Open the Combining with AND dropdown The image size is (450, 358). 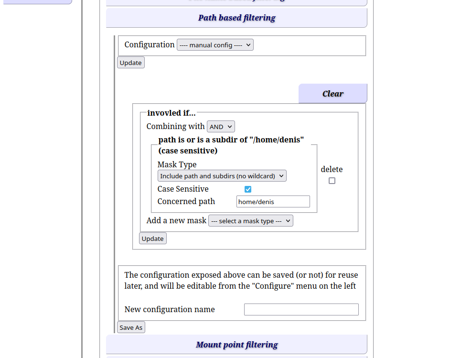coord(221,127)
